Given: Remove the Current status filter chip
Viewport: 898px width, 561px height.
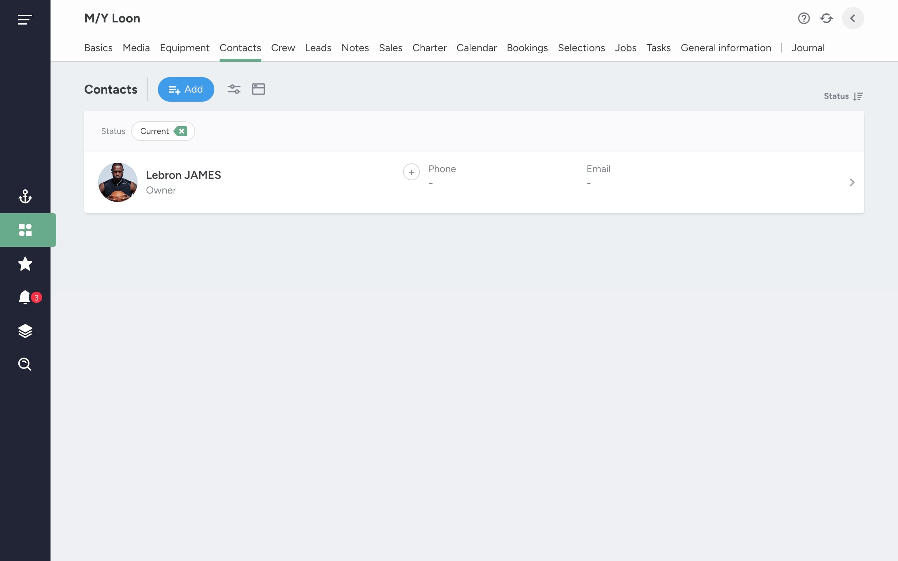Looking at the screenshot, I should click(181, 131).
